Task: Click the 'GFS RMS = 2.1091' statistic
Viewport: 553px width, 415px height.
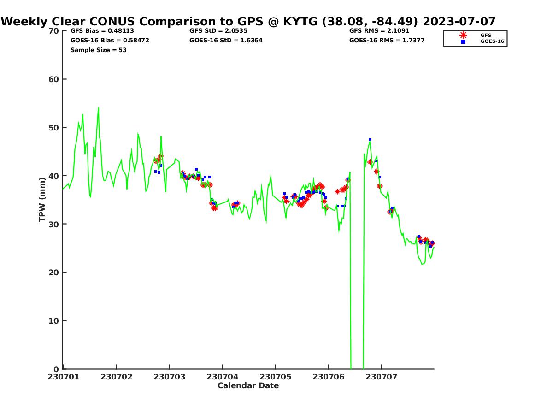Action: pos(379,31)
